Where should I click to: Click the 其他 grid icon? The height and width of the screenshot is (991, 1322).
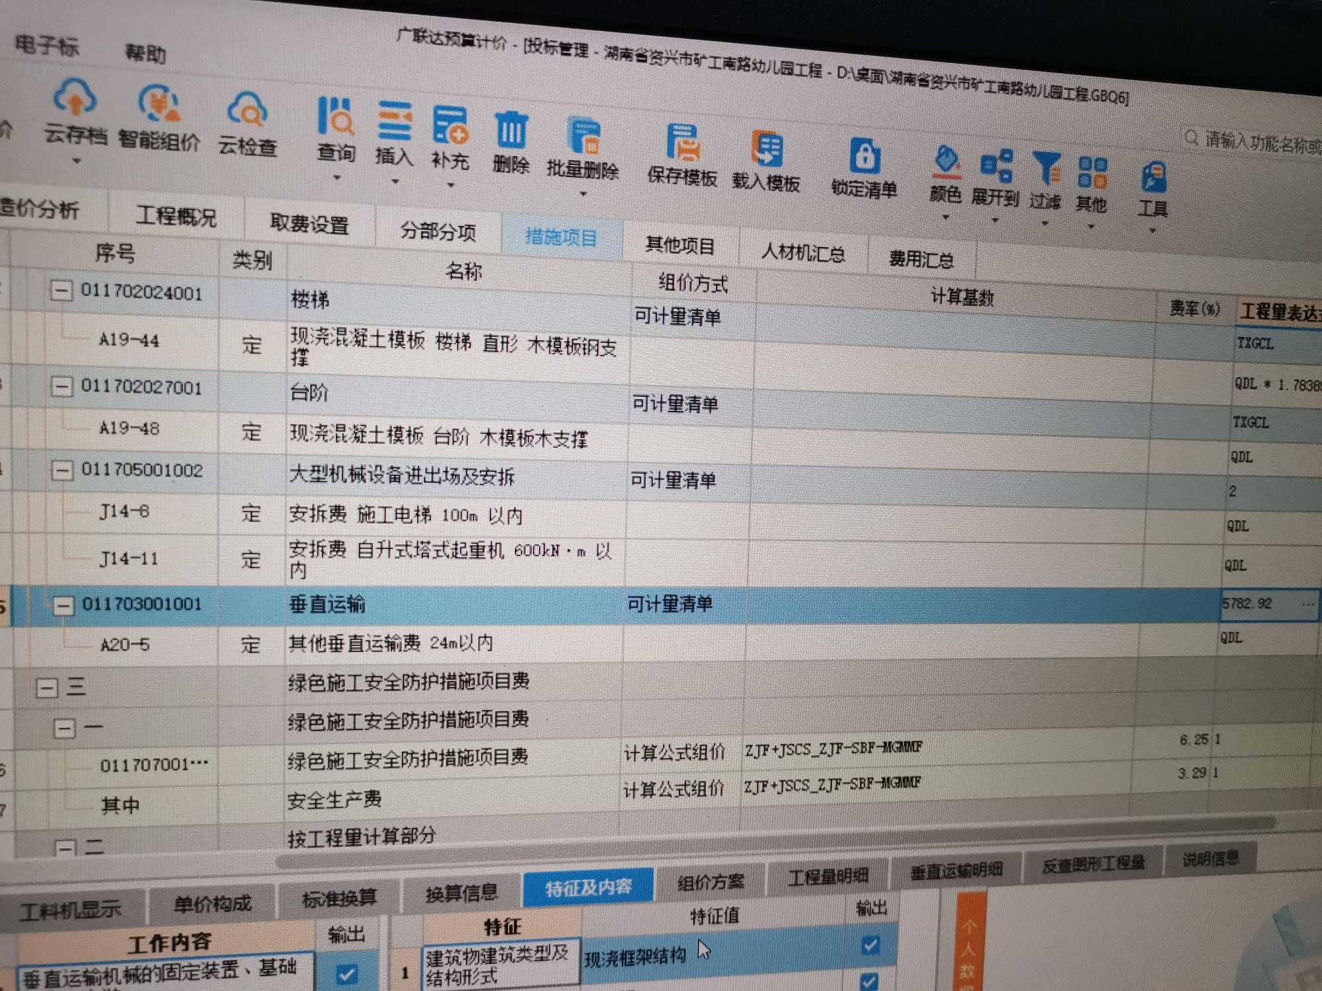(1092, 172)
